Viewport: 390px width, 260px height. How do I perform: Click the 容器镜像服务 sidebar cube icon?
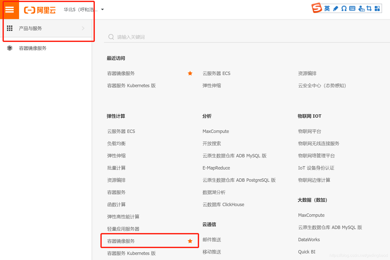pos(10,48)
